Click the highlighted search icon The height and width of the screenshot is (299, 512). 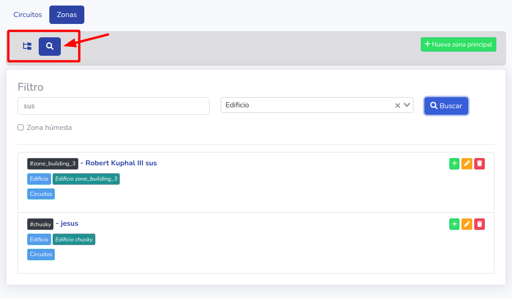coord(49,46)
